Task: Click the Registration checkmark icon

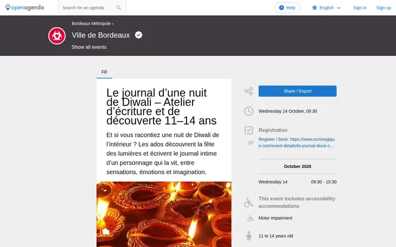Action: pos(249,130)
